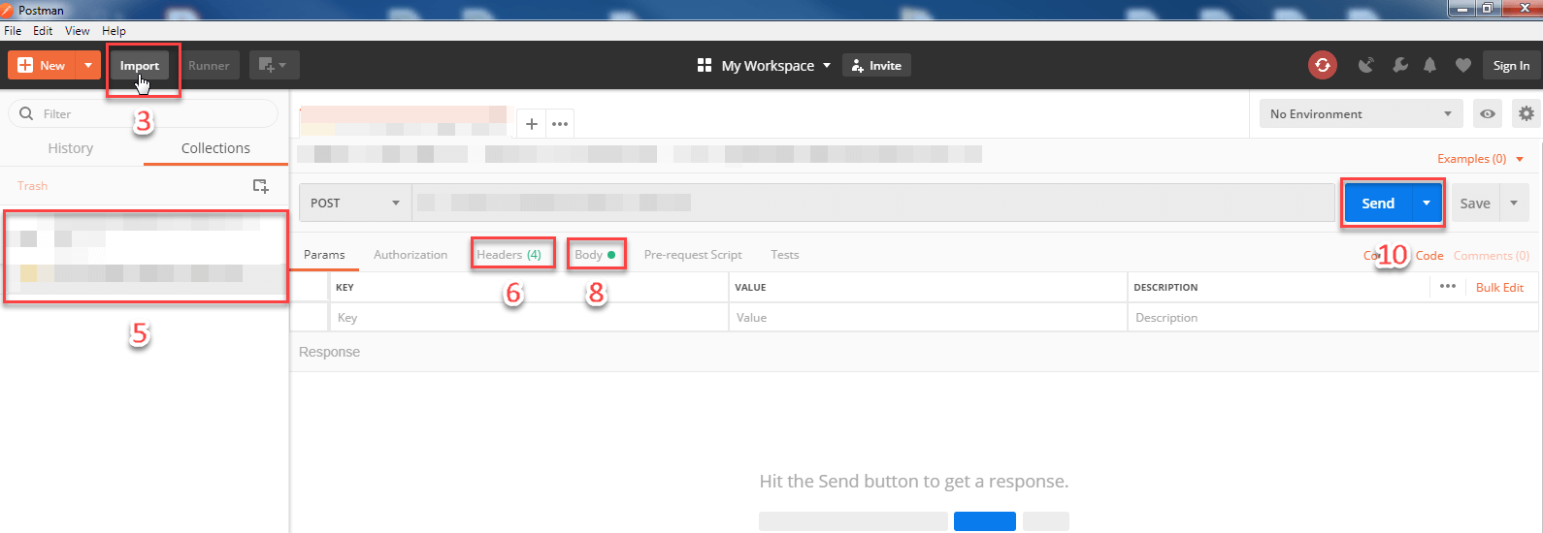This screenshot has height=533, width=1543.
Task: Open new tab with plus button
Action: (532, 124)
